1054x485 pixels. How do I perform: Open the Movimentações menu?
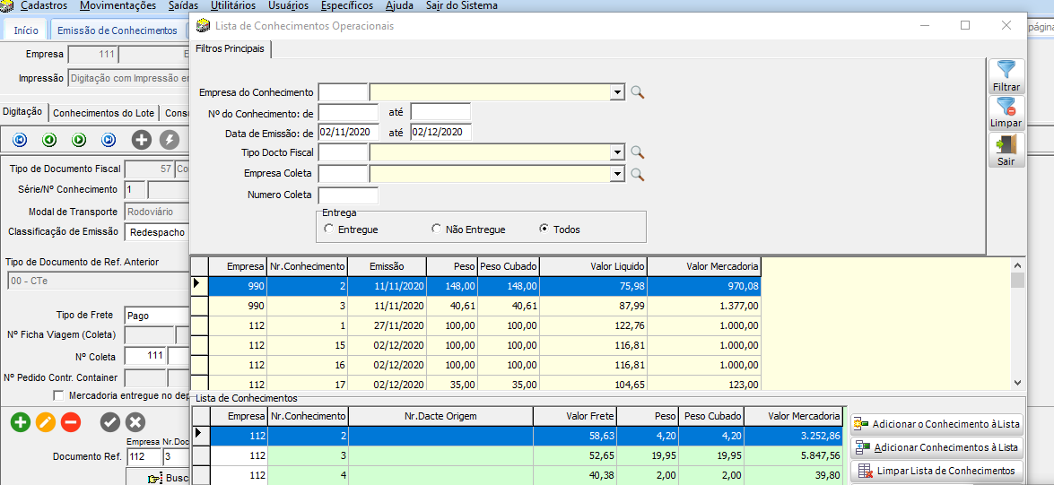coord(118,6)
